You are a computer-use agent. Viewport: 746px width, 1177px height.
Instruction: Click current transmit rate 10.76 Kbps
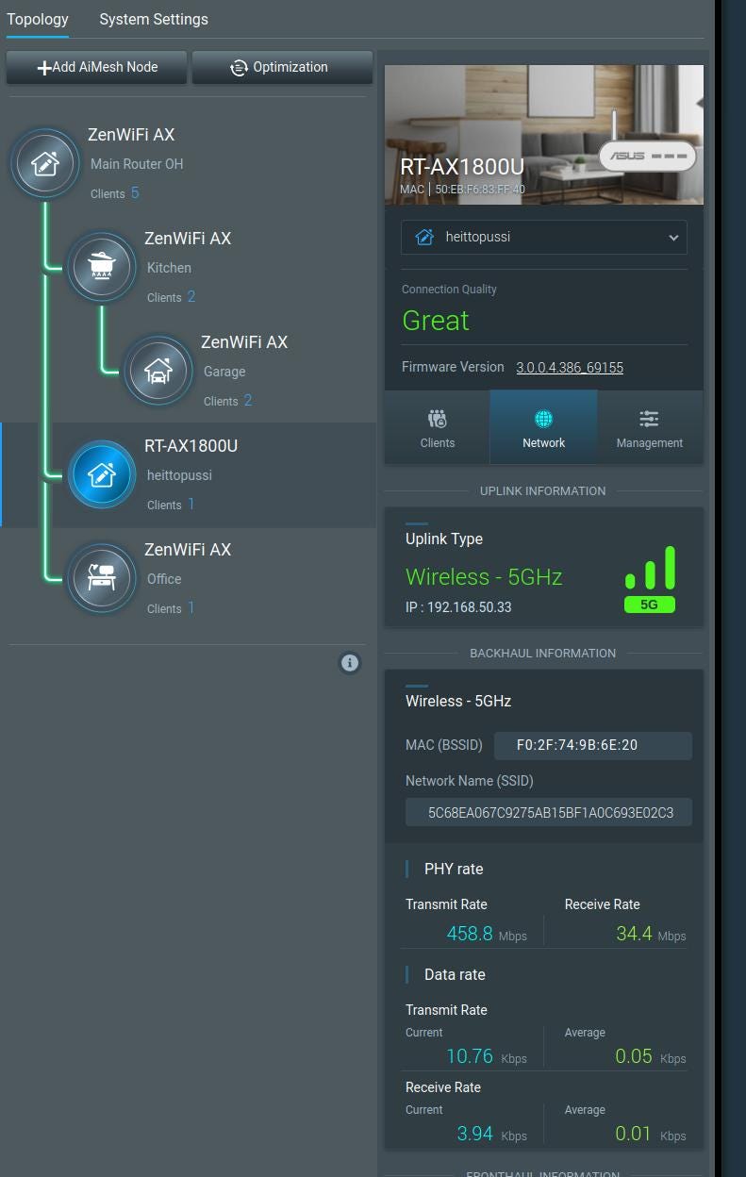coord(487,1056)
